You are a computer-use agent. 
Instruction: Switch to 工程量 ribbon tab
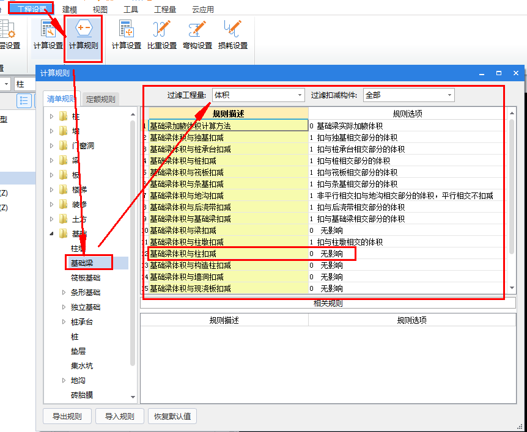click(x=165, y=9)
